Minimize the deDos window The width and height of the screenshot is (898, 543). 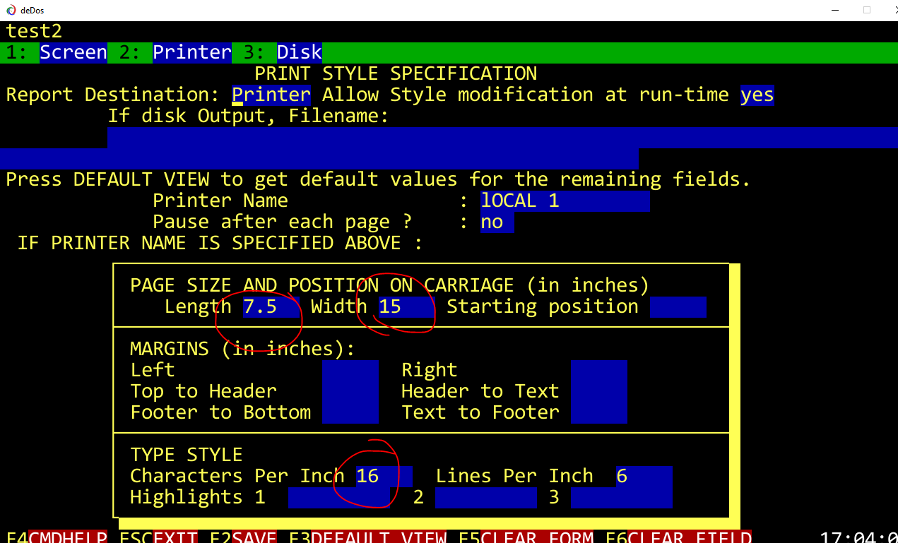pos(836,11)
